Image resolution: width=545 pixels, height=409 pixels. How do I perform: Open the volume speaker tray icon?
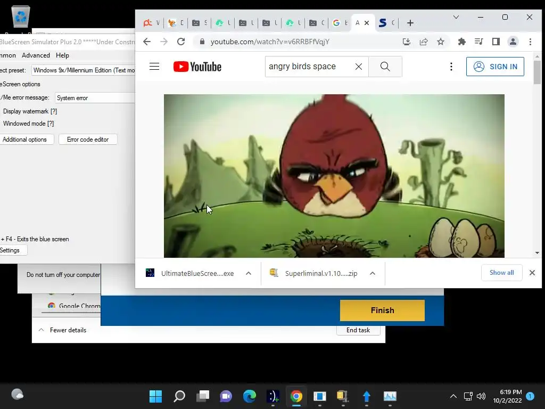481,396
